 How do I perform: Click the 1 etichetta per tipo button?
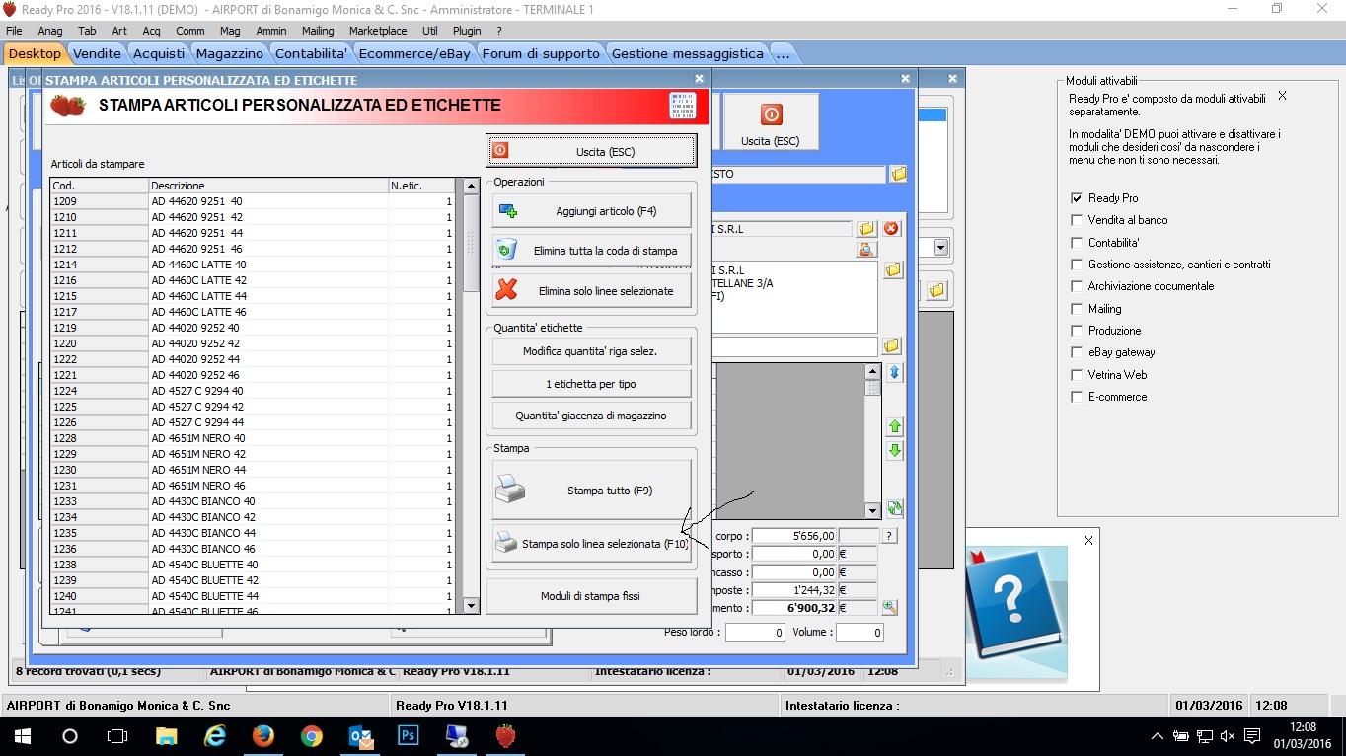(592, 383)
